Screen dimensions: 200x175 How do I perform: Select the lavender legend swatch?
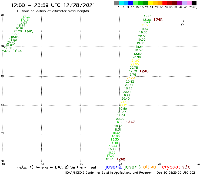(x=184, y=3)
